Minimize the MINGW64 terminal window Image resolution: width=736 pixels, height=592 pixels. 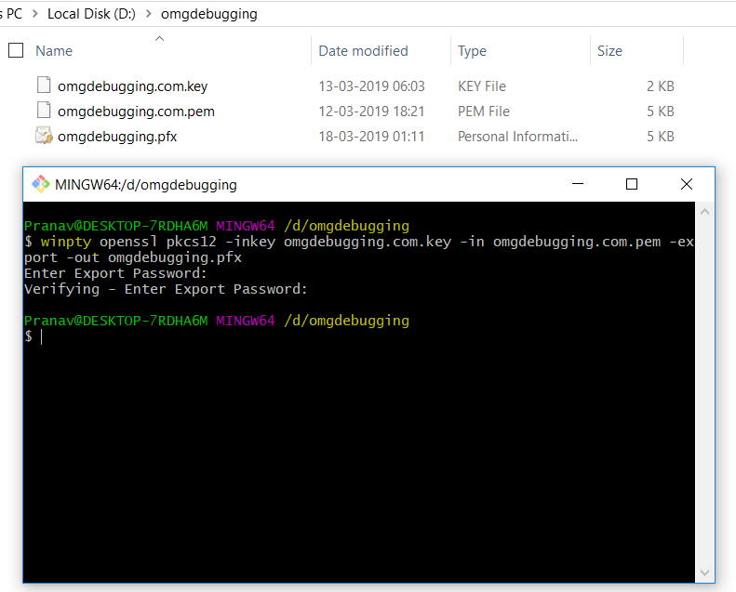tap(578, 184)
